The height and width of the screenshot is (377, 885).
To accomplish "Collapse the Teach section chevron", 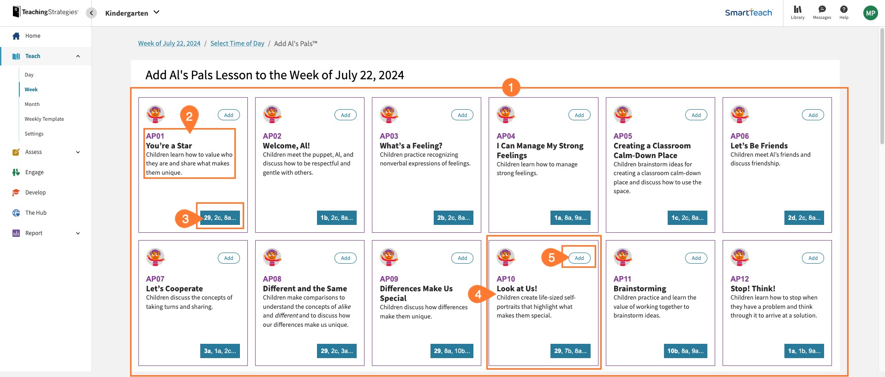I will click(78, 56).
